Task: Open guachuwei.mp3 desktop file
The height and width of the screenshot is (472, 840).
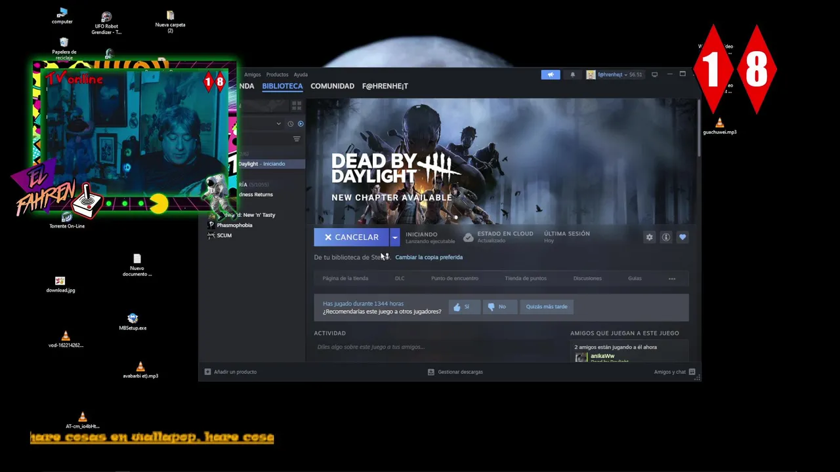Action: pyautogui.click(x=720, y=126)
